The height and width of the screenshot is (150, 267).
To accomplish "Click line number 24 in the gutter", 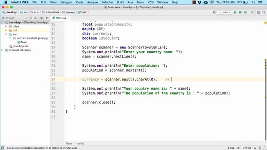I will [x=53, y=80].
